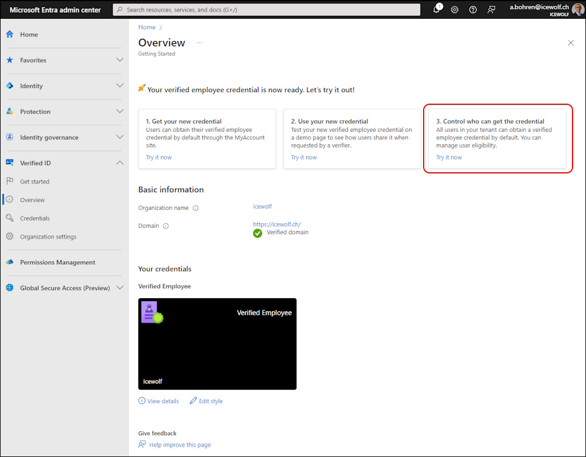Click Try it now under Use your new credential
The height and width of the screenshot is (457, 586).
pos(304,158)
